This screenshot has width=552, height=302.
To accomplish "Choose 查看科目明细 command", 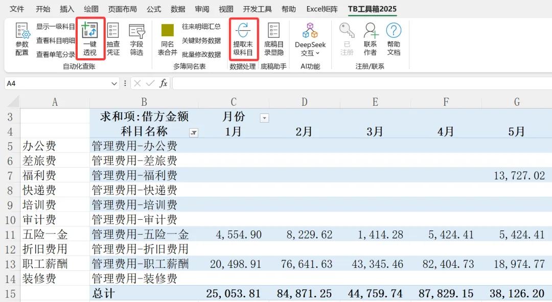I will [x=56, y=40].
